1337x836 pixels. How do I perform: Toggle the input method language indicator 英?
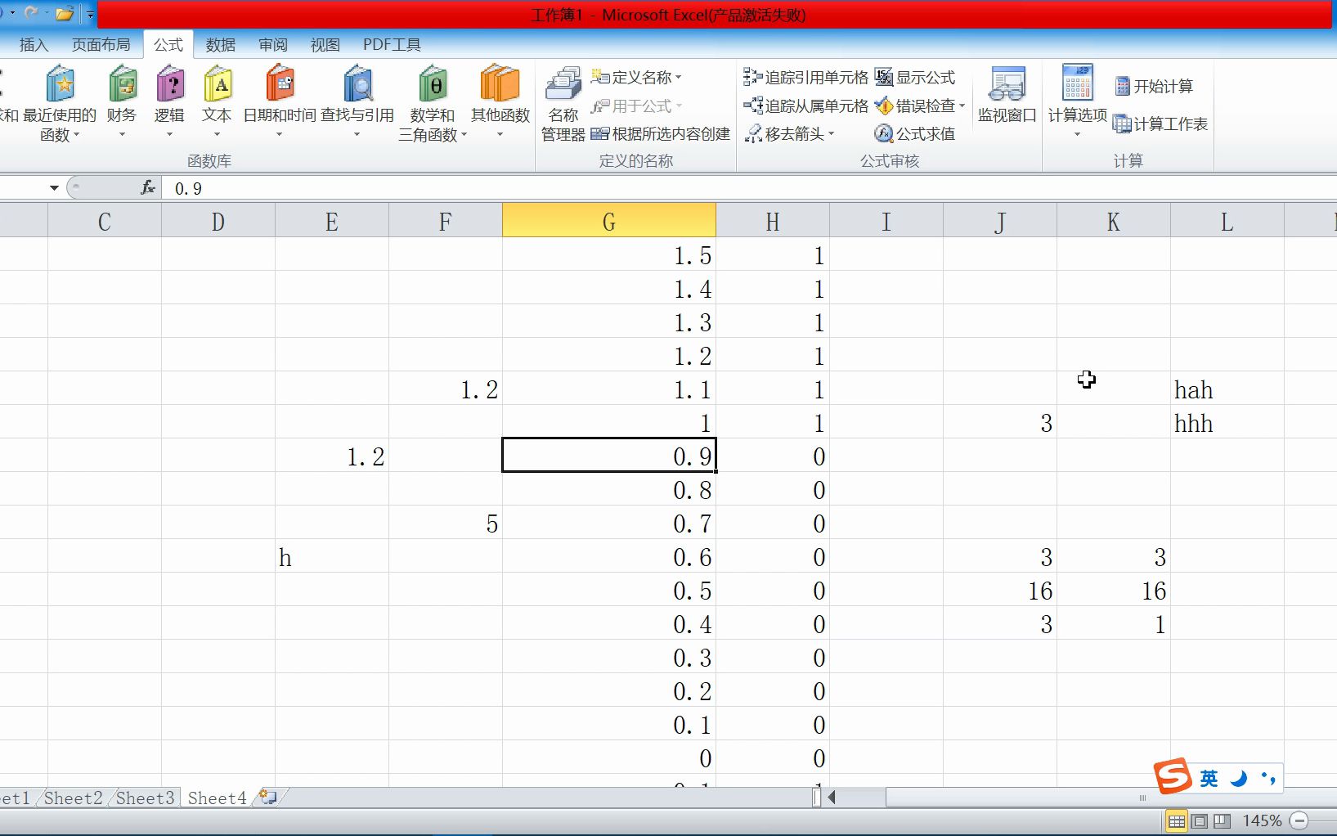click(1209, 778)
